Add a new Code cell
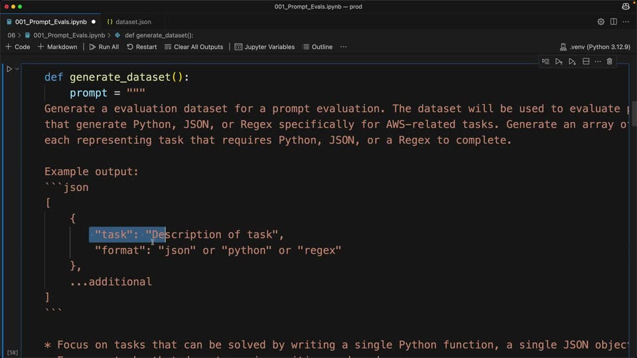Viewport: 637px width, 358px height. [x=18, y=47]
